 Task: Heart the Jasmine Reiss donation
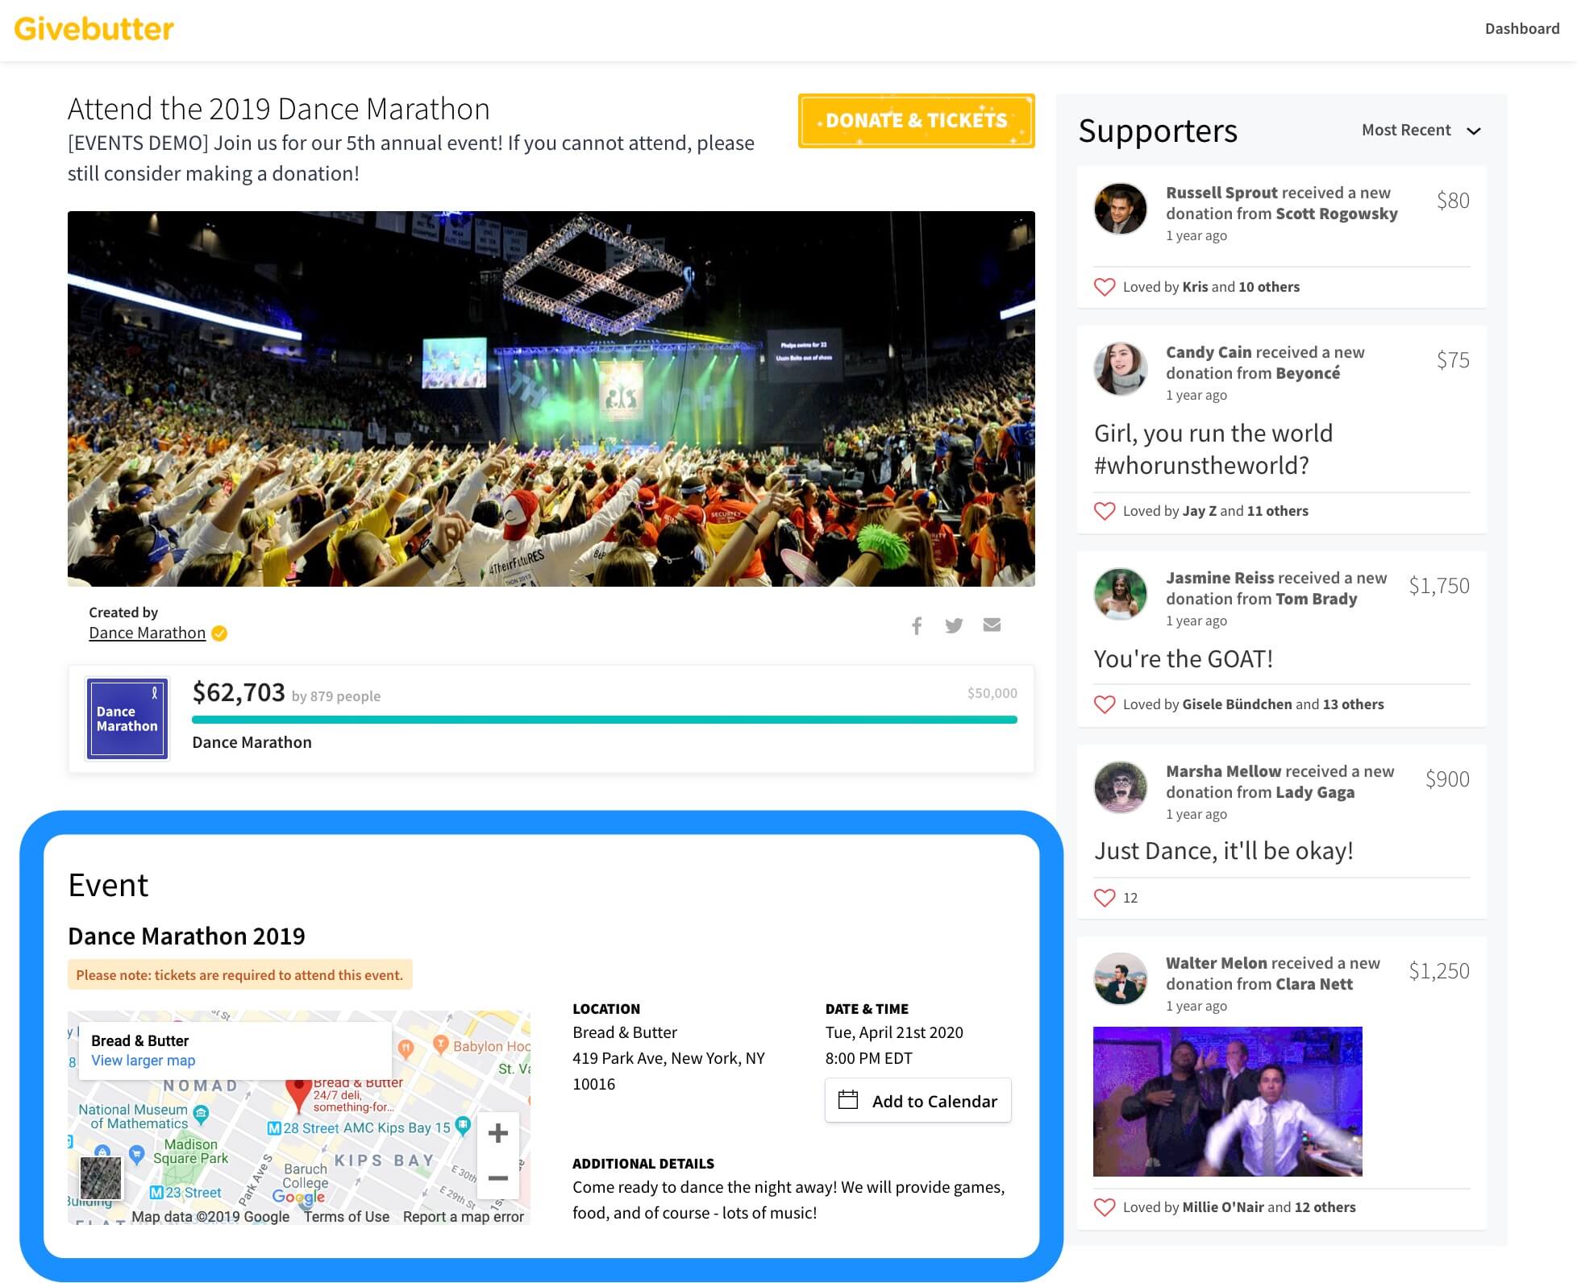[x=1105, y=704]
